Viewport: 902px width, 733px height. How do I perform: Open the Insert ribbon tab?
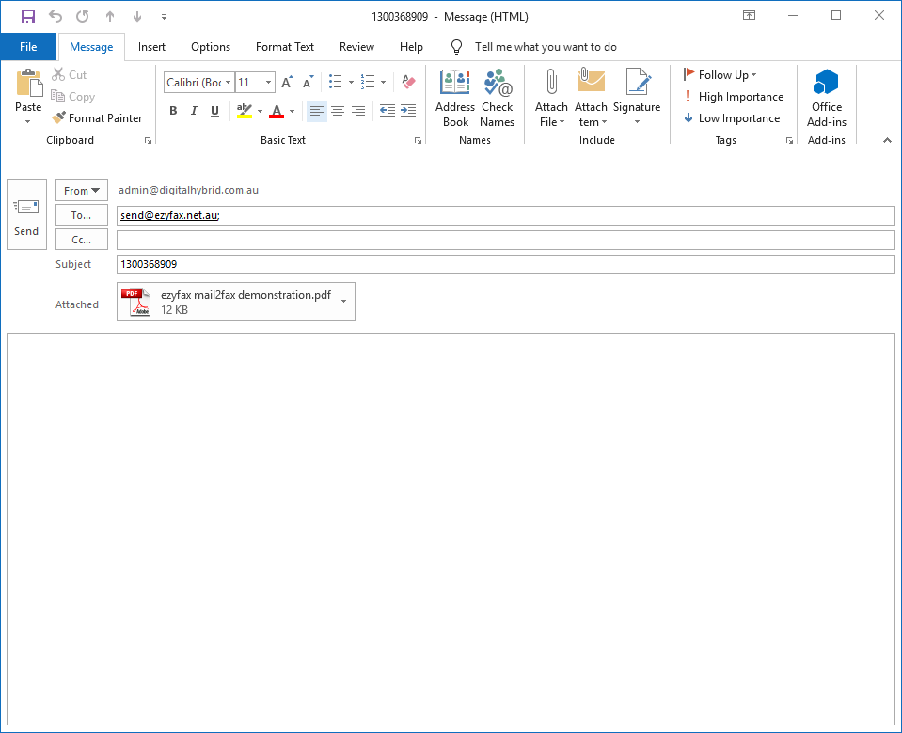(x=151, y=47)
